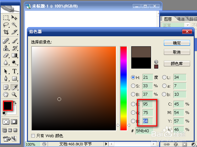Select the Rectangle shape tool
This screenshot has height=147, width=197.
14,78
